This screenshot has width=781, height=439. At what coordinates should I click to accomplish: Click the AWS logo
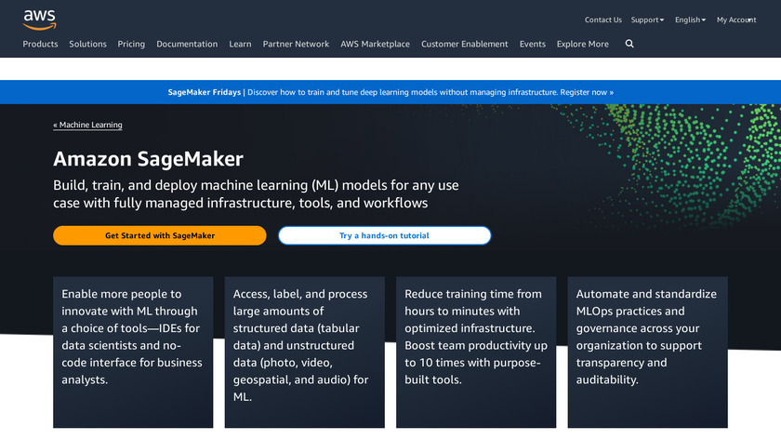(x=39, y=20)
